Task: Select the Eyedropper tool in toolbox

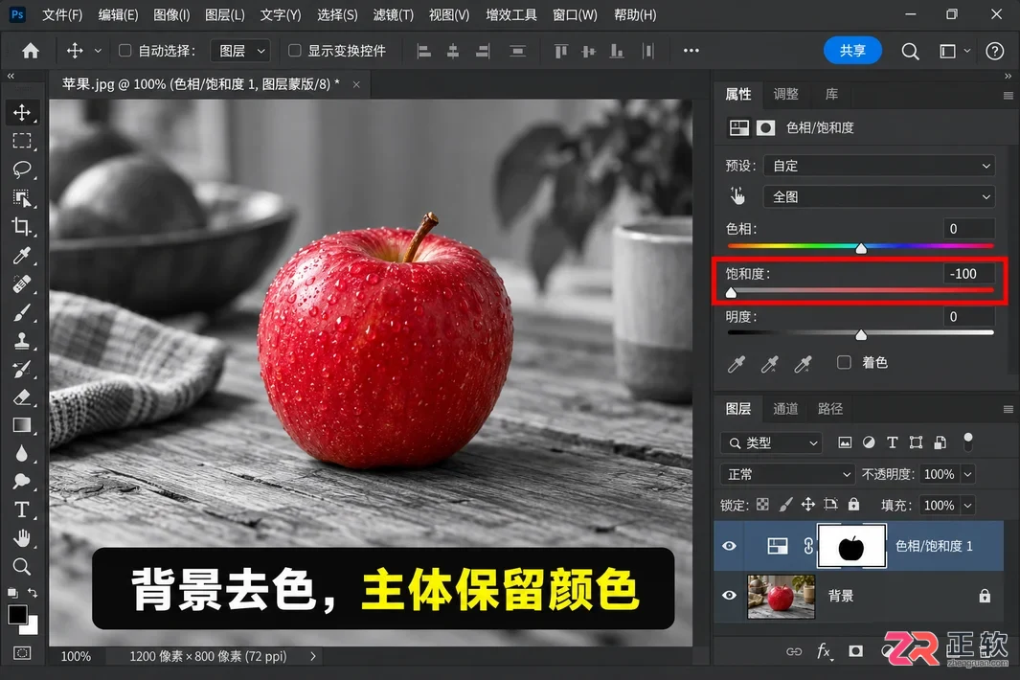Action: [x=22, y=255]
